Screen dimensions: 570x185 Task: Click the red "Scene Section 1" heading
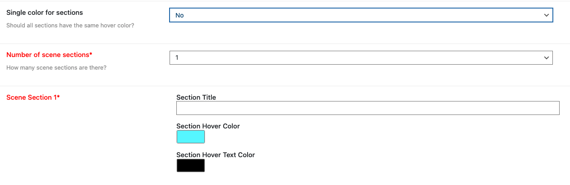point(32,97)
